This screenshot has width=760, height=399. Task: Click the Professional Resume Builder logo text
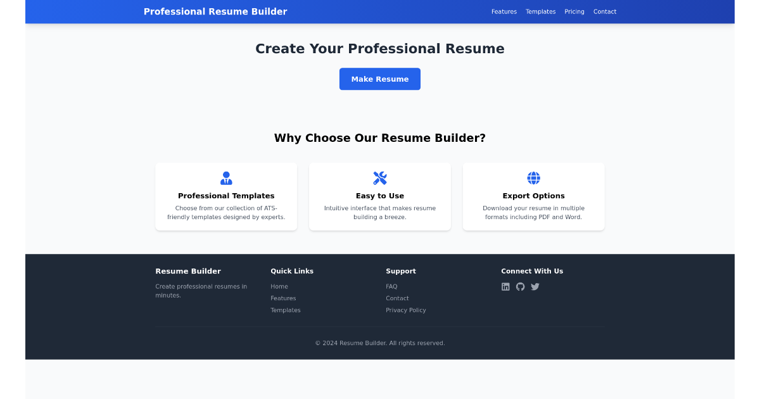click(x=215, y=11)
